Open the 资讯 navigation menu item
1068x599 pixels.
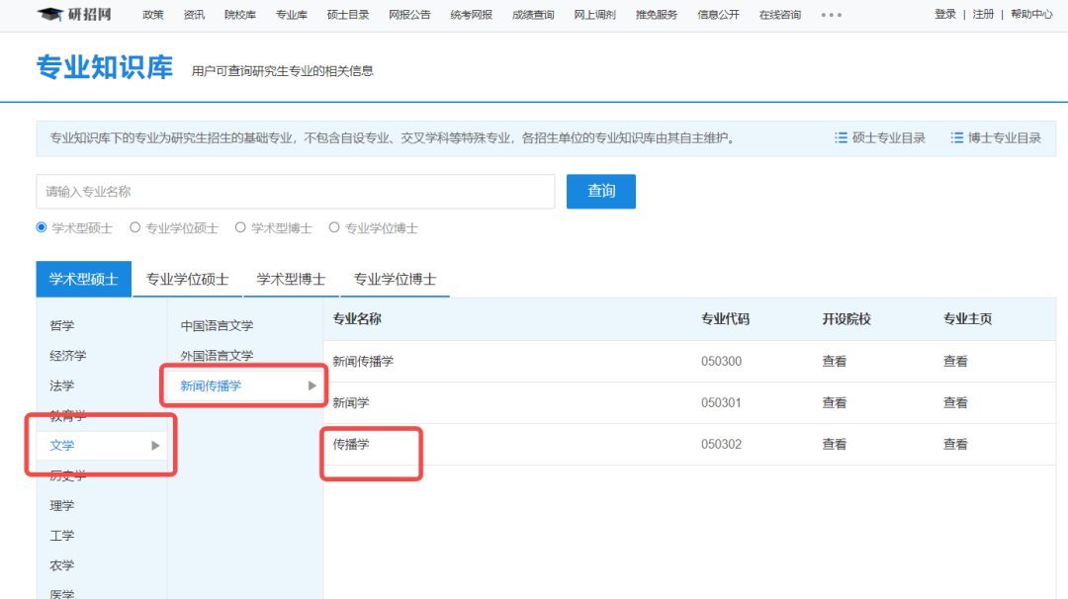(194, 14)
